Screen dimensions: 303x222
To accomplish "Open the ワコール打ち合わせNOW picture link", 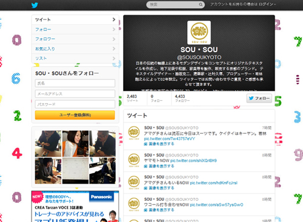I will point(216,204).
